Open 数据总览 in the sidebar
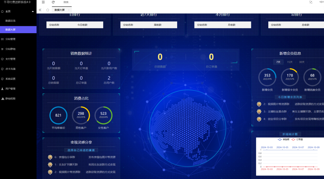This screenshot has width=324, height=179. coord(10,21)
